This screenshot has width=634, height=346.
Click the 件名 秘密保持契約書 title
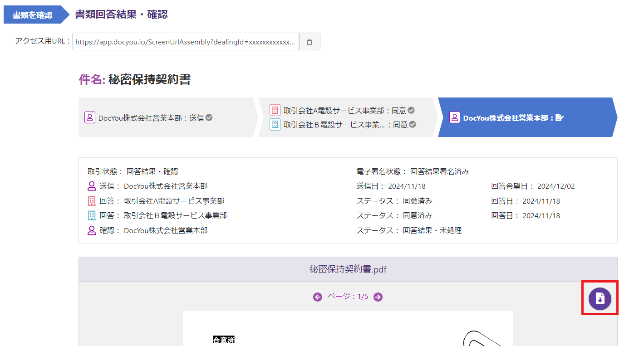(135, 80)
